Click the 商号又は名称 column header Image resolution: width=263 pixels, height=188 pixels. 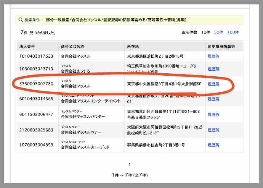(73, 47)
